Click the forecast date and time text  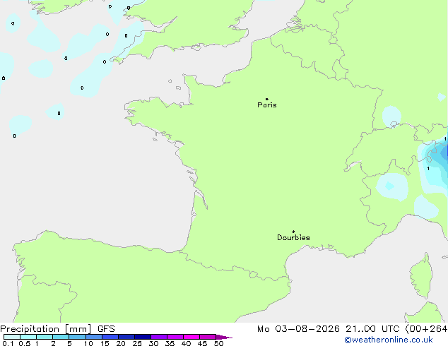pyautogui.click(x=353, y=329)
